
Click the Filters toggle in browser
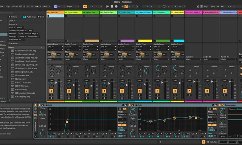point(13,17)
